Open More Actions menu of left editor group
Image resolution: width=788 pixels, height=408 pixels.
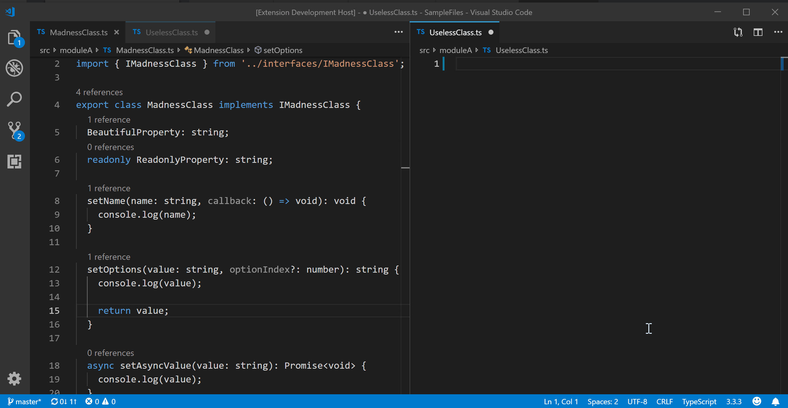[x=398, y=32]
